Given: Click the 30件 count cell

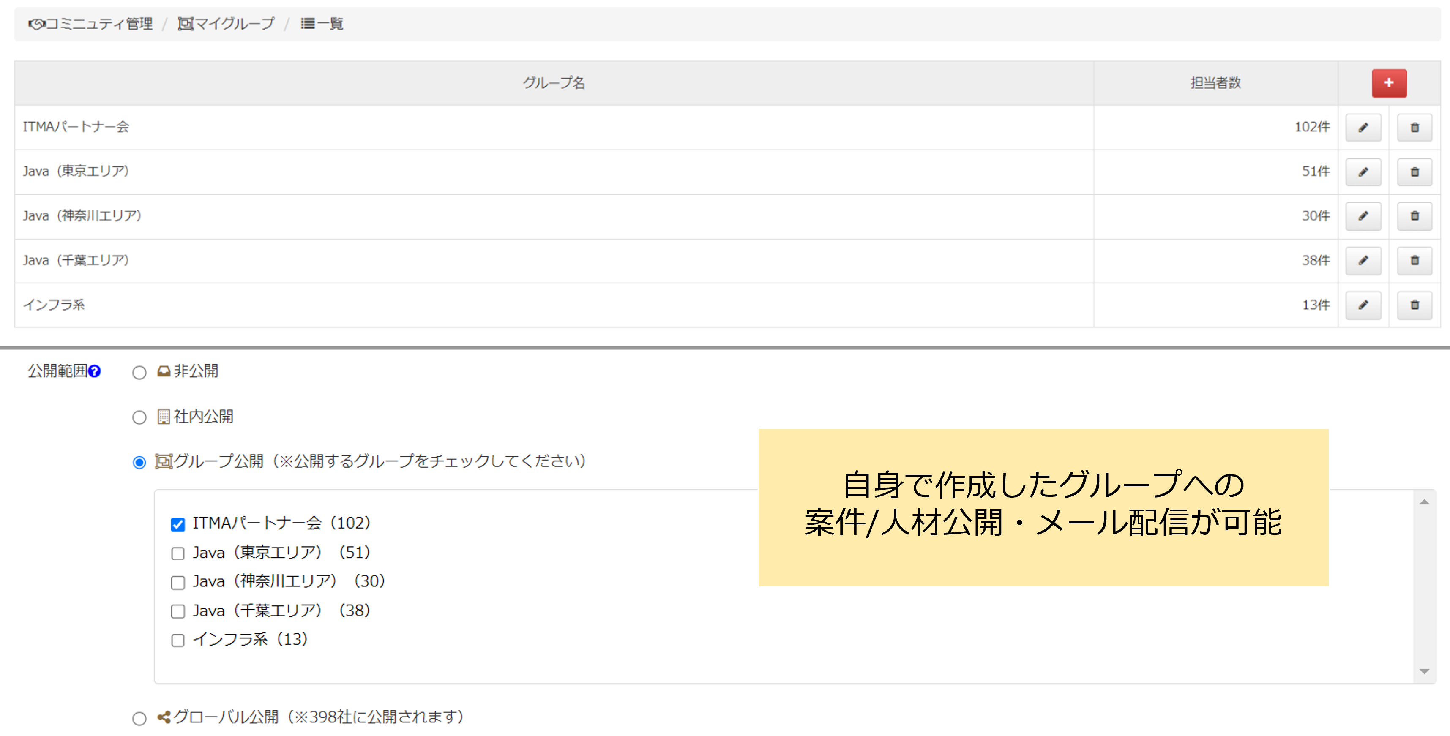Looking at the screenshot, I should click(1216, 216).
